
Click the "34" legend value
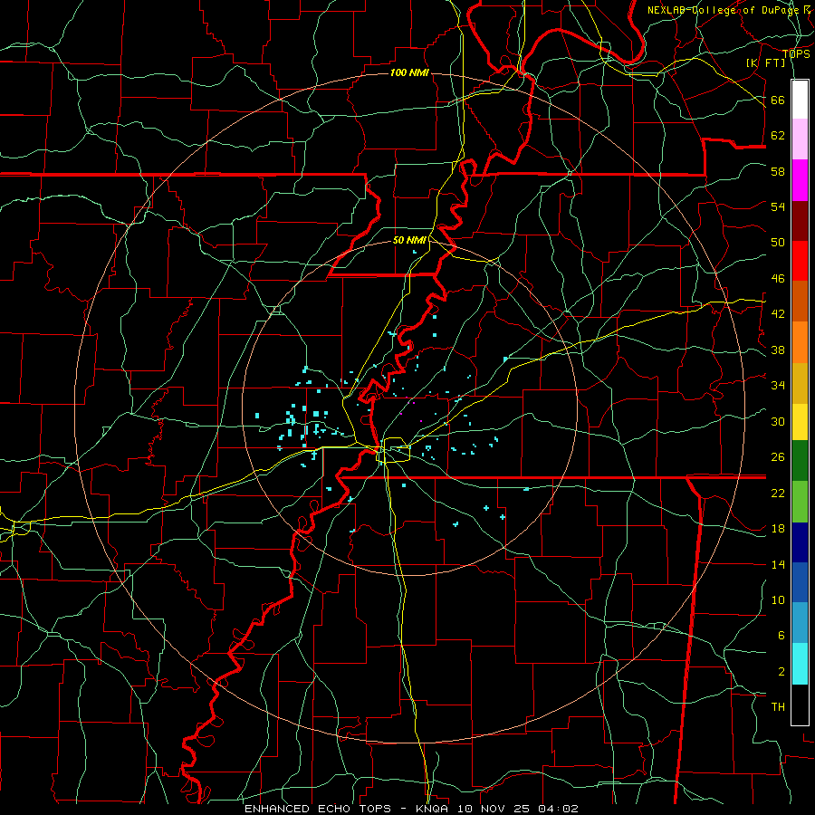click(x=778, y=385)
